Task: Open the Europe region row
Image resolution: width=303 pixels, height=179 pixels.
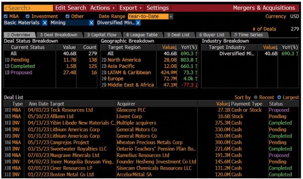Action: point(150,79)
